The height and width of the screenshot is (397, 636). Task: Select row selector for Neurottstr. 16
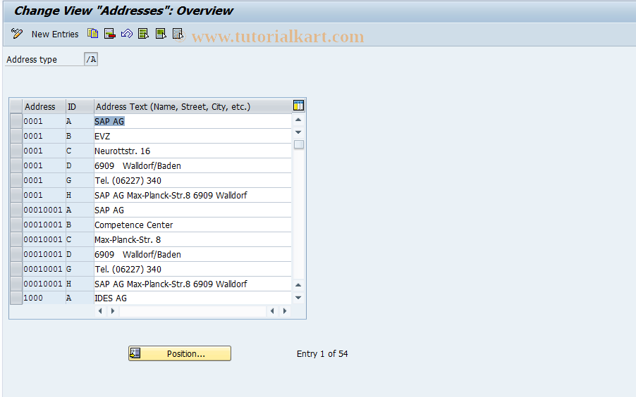pos(16,151)
